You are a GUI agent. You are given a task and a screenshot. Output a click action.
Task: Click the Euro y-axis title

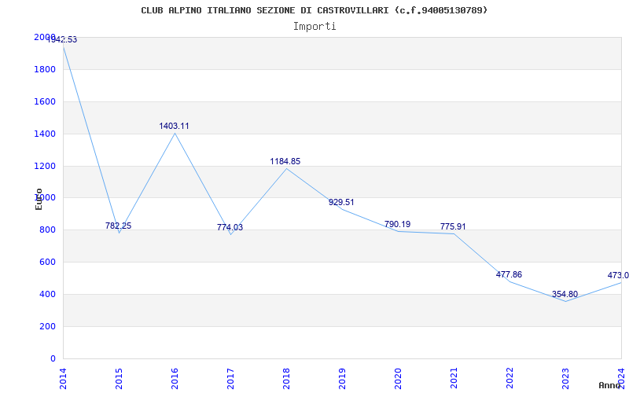pos(39,199)
